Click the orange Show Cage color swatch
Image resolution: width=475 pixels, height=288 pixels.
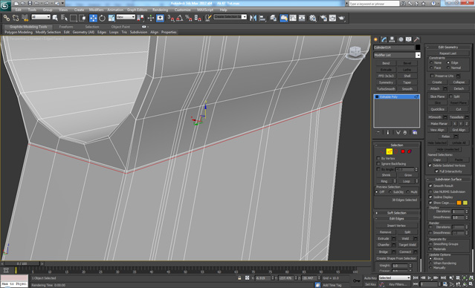coord(459,203)
